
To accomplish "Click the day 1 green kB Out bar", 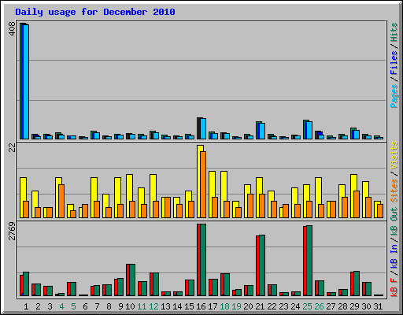I will (26, 283).
